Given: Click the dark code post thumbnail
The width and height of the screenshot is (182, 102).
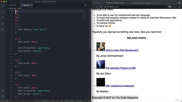Looking at the screenshot, I should [x=101, y=82].
